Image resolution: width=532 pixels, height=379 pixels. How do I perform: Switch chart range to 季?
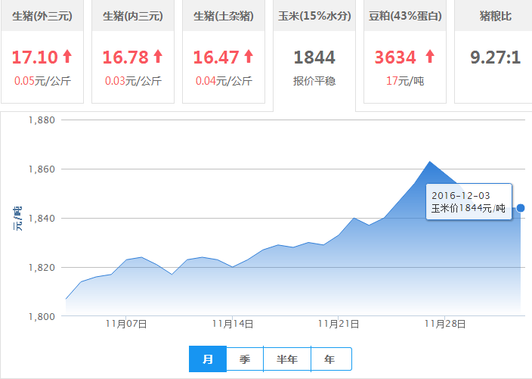click(x=245, y=359)
